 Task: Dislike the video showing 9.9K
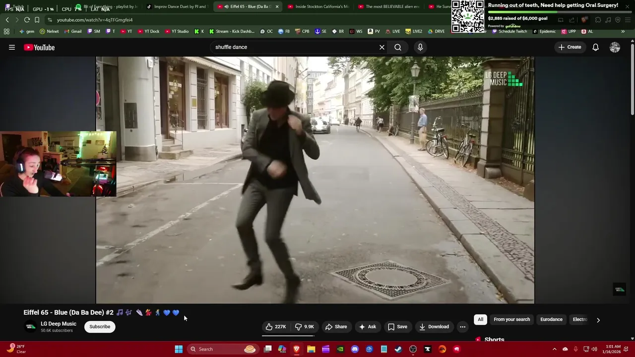pos(305,327)
